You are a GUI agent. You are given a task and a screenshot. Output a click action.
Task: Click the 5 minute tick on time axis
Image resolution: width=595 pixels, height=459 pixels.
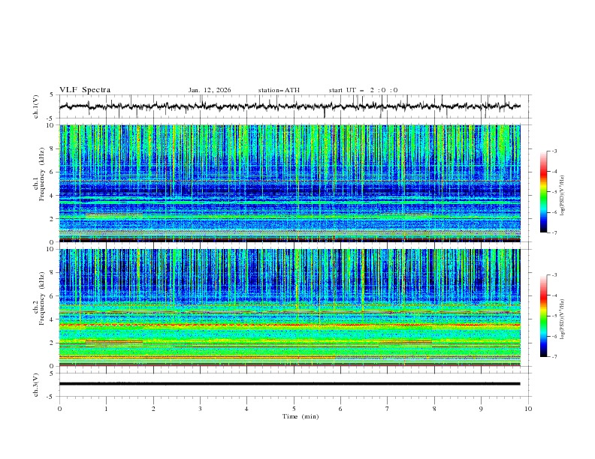294,409
